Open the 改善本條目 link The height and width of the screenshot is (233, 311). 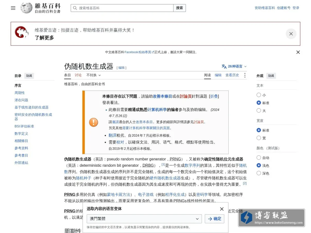click(162, 96)
